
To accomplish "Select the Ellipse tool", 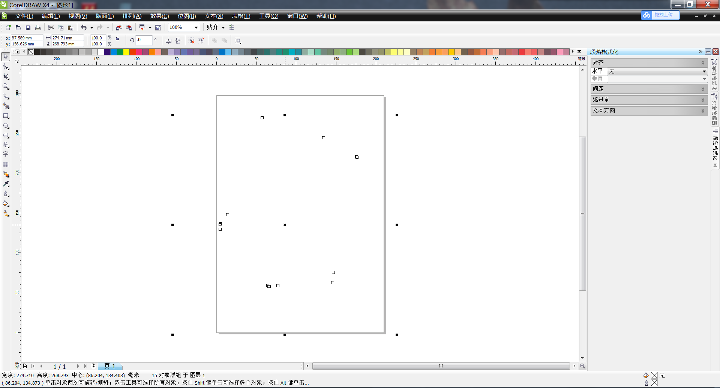I will click(x=6, y=126).
